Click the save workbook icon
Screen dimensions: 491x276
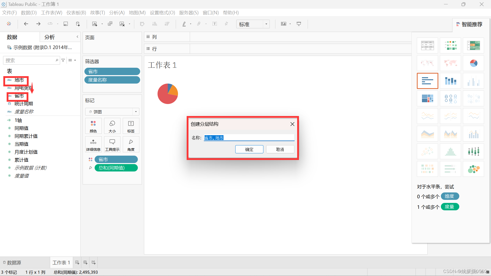[66, 24]
